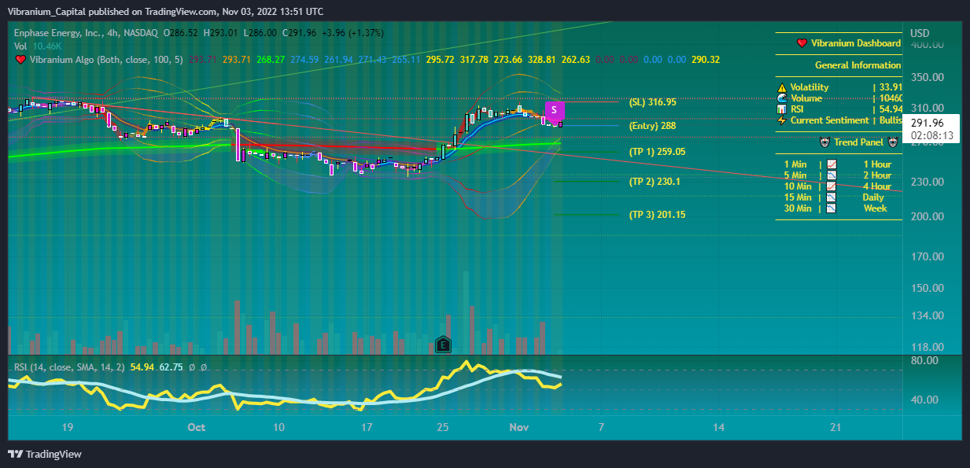This screenshot has width=970, height=468.
Task: Click the Trend Panel heading
Action: [858, 142]
